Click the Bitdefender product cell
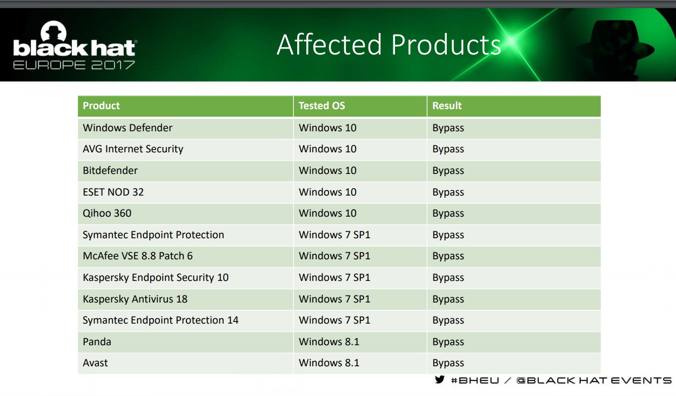This screenshot has height=396, width=676. tap(185, 171)
